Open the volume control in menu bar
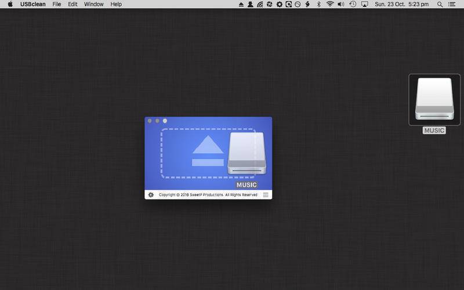This screenshot has width=464, height=290. (340, 4)
